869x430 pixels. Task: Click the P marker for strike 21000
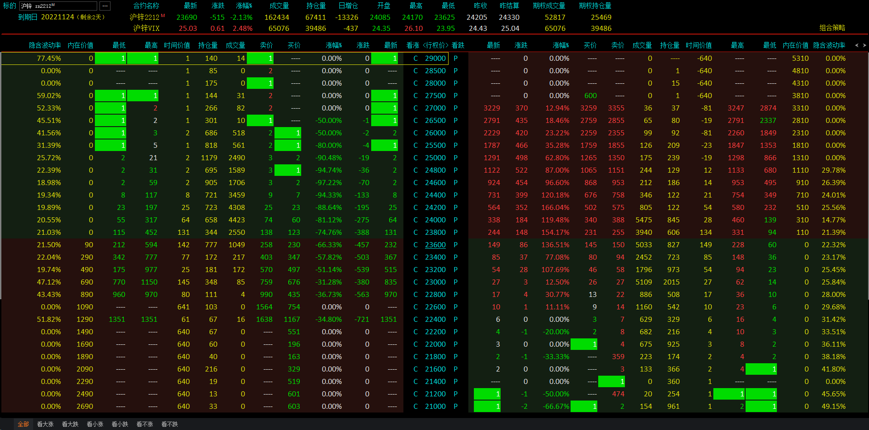tap(455, 407)
